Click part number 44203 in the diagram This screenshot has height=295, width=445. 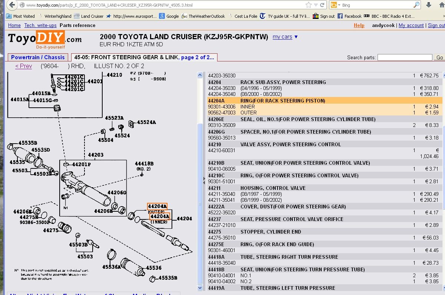coord(96,155)
